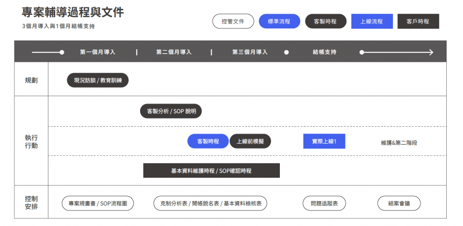
Task: Select the 第三個月導入 timeline header
Action: (x=250, y=52)
